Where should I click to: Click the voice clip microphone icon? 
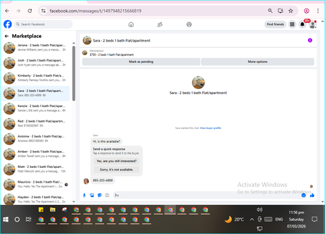(84, 195)
